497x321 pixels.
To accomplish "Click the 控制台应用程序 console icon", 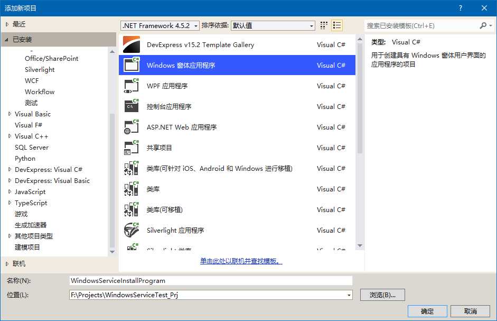I will 131,106.
